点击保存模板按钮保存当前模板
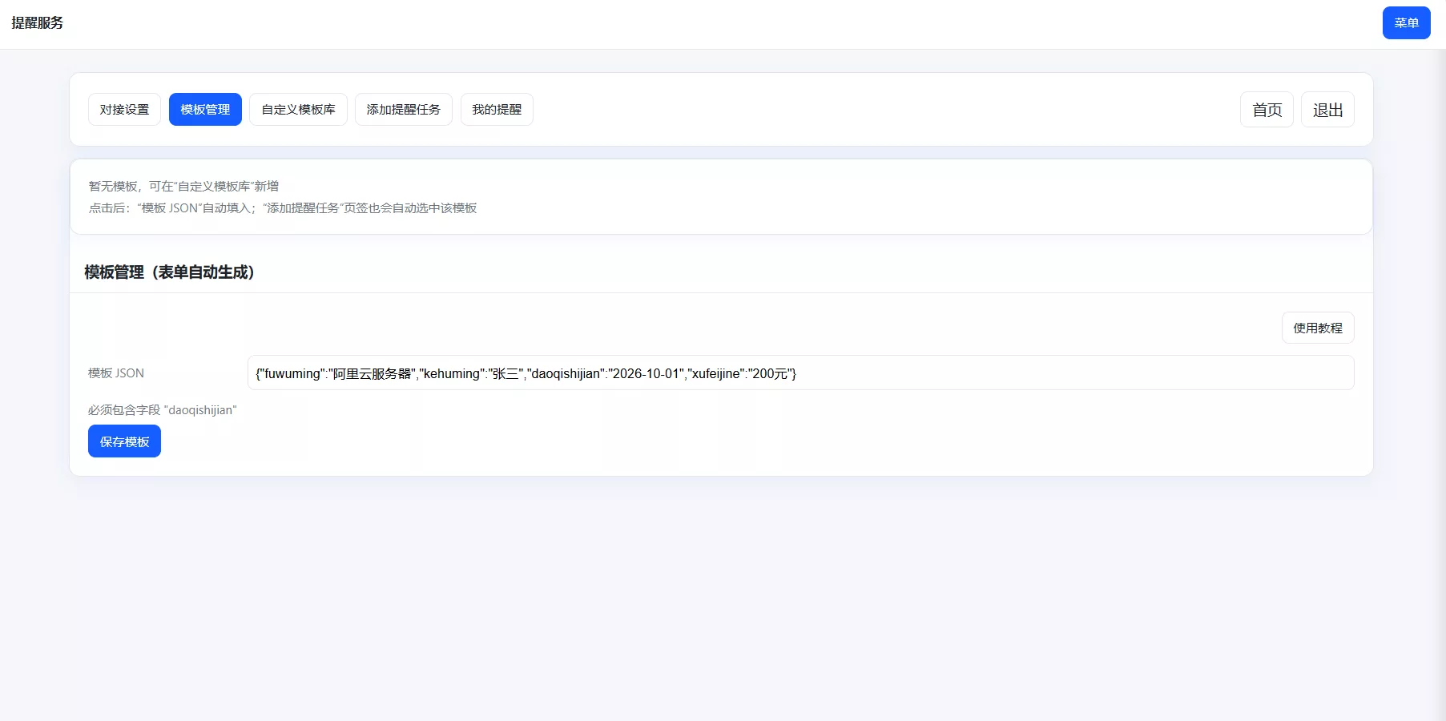 tap(124, 441)
